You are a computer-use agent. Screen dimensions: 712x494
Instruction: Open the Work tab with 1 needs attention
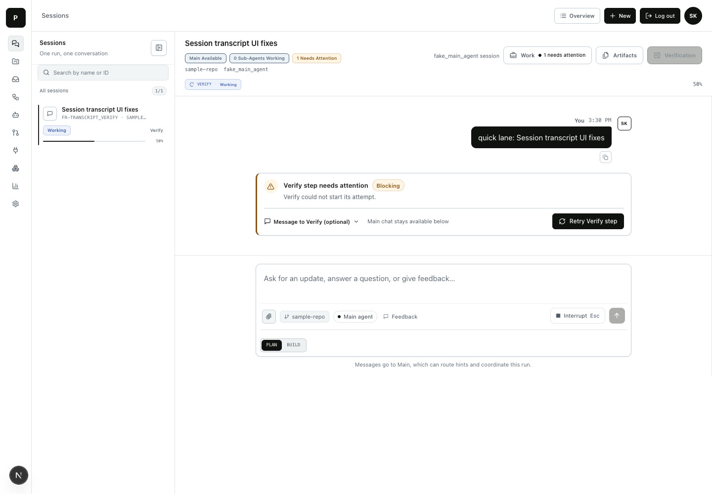pyautogui.click(x=547, y=55)
